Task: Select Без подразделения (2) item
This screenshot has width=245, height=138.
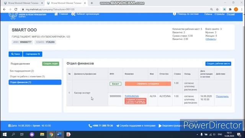Action: pyautogui.click(x=22, y=71)
